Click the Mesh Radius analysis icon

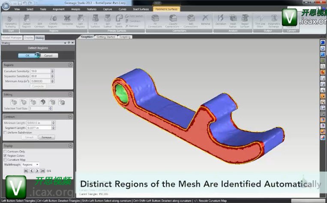coord(233,21)
